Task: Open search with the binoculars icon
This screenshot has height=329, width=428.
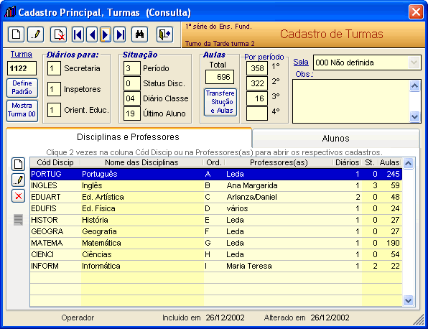Action: (x=140, y=34)
